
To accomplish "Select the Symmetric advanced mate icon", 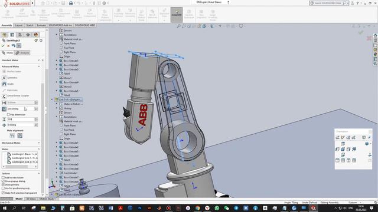I will point(4,78).
